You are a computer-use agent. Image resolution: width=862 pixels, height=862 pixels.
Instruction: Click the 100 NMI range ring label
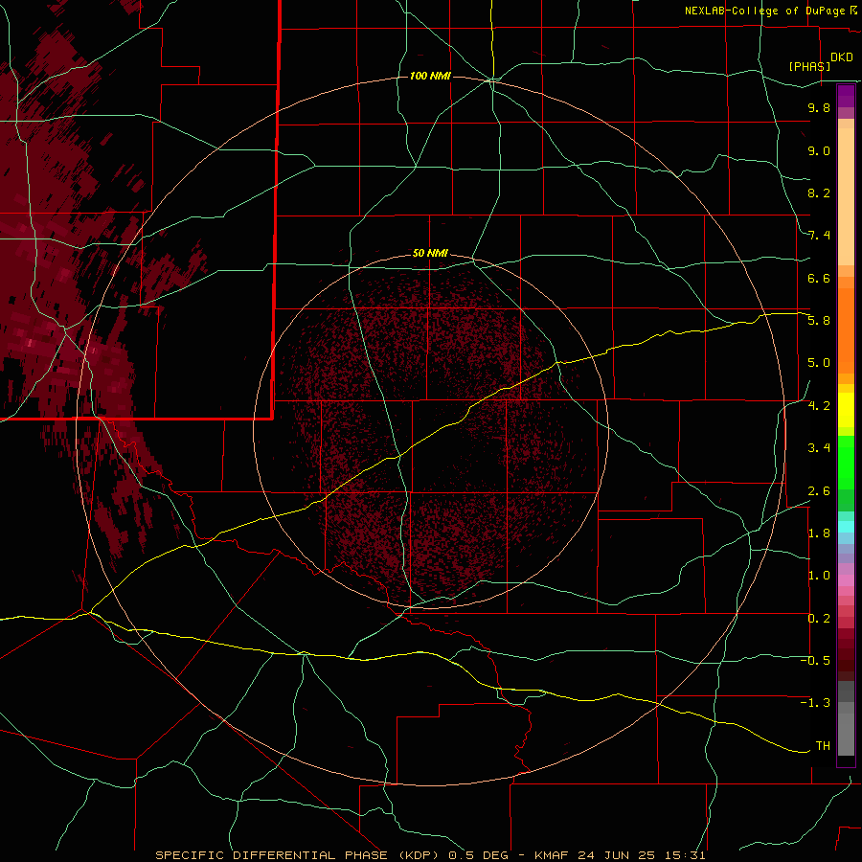(x=430, y=76)
